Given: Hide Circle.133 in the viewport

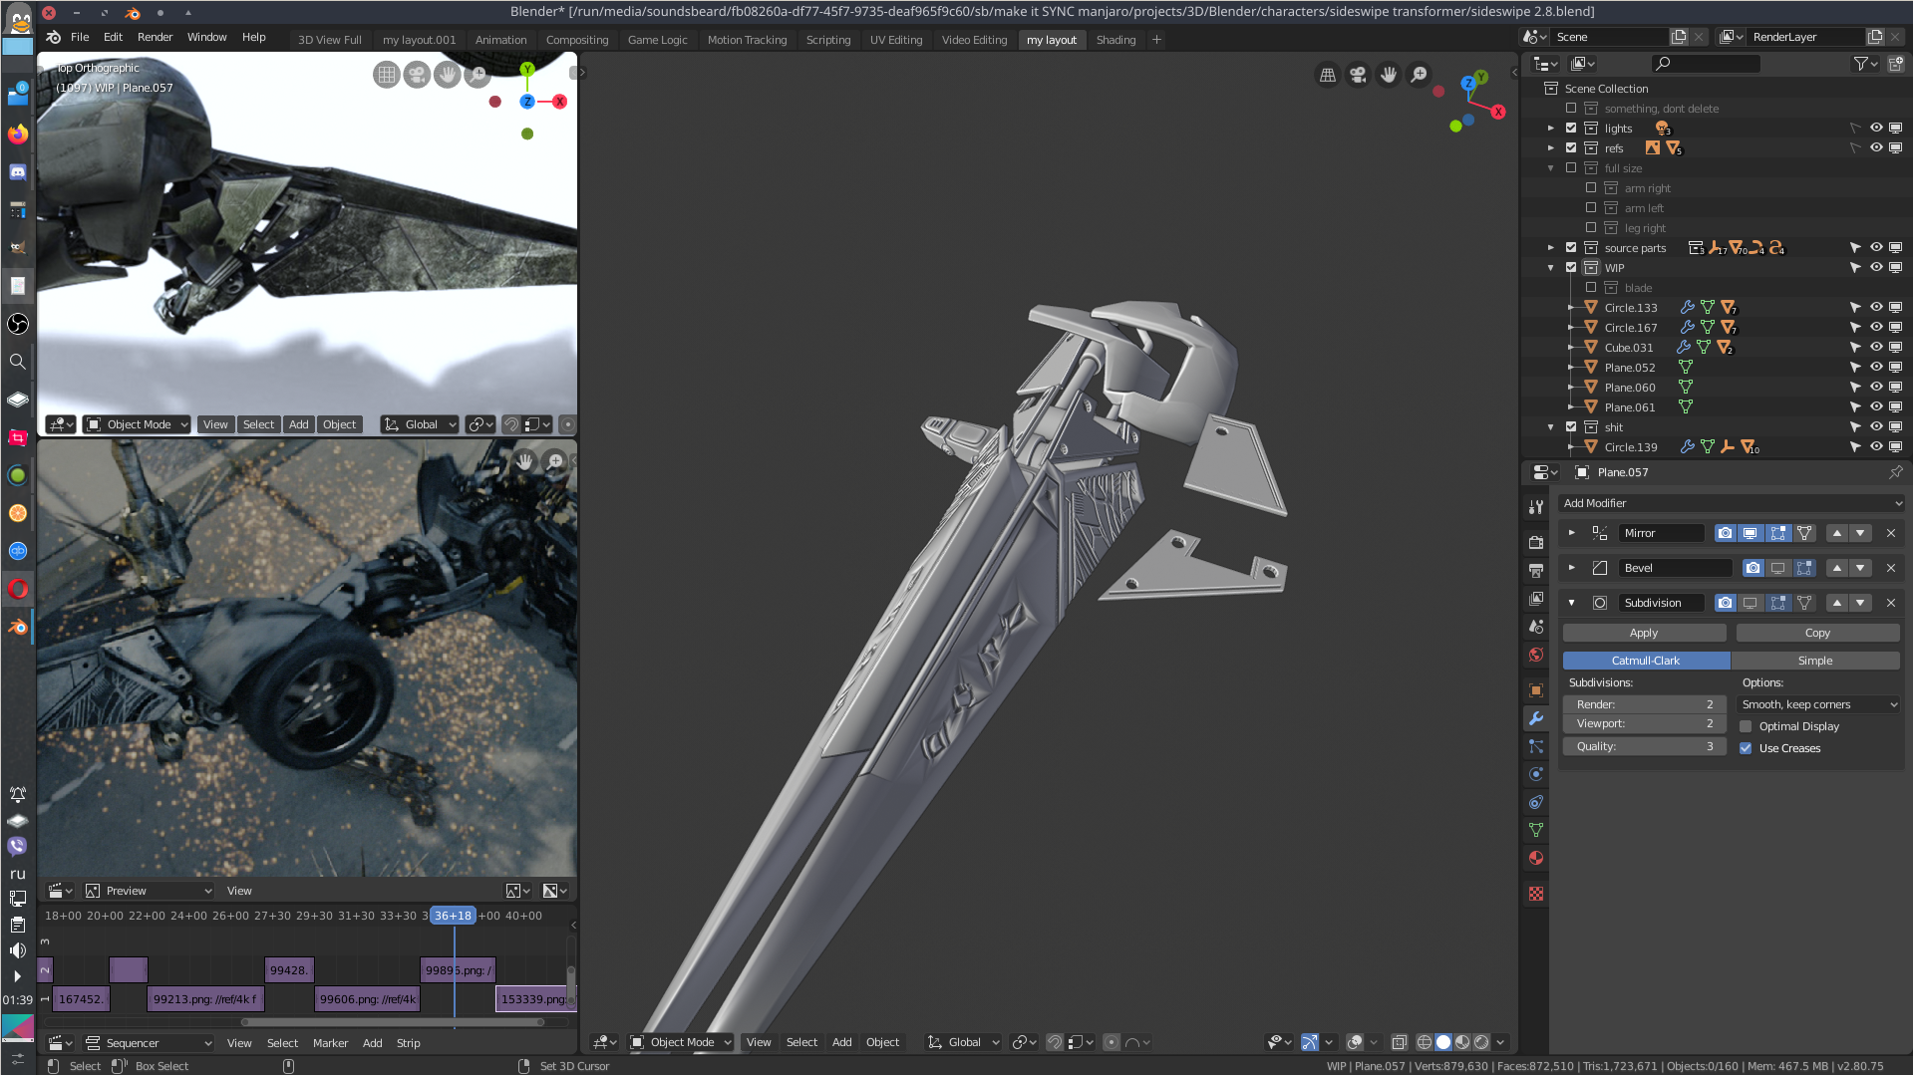Looking at the screenshot, I should click(x=1876, y=307).
